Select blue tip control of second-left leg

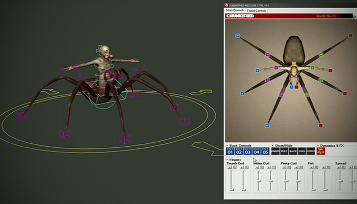click(242, 93)
